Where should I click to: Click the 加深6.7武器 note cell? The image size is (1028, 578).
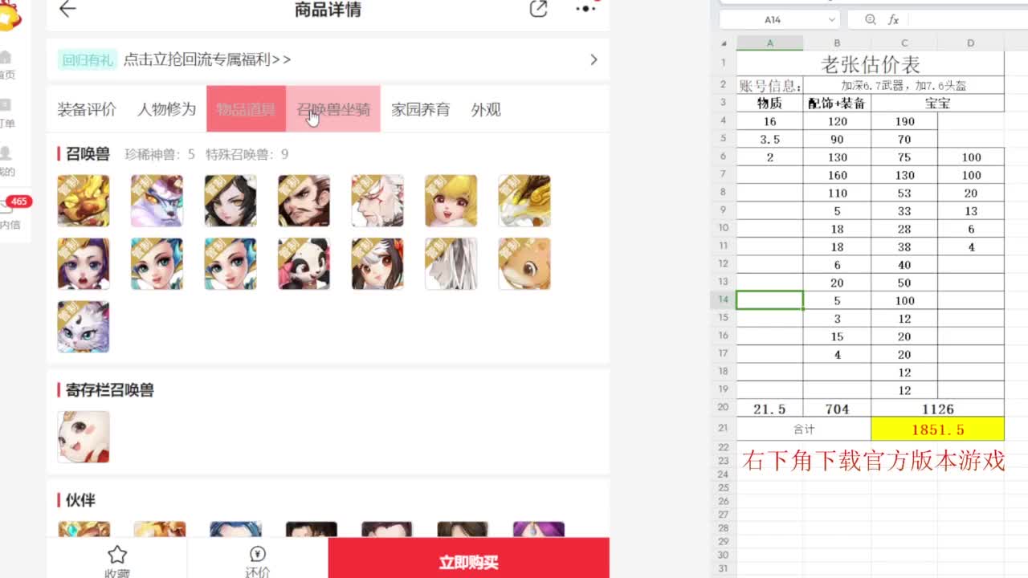click(x=904, y=85)
